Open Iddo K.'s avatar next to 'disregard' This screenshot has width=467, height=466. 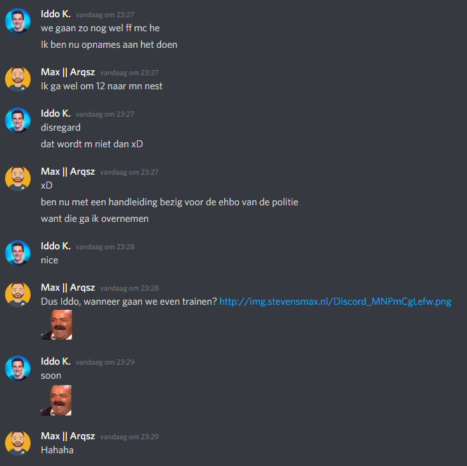click(x=18, y=120)
